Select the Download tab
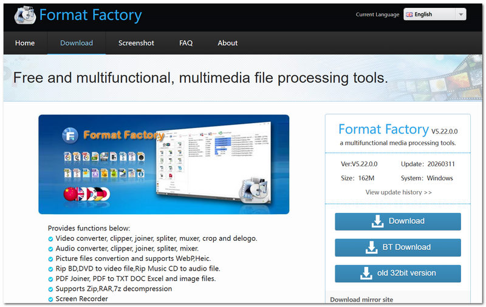Image resolution: width=486 pixels, height=307 pixels. [x=77, y=43]
